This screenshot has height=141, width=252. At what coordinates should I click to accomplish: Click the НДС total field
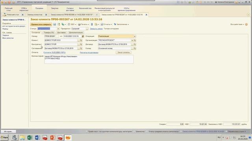198,124
